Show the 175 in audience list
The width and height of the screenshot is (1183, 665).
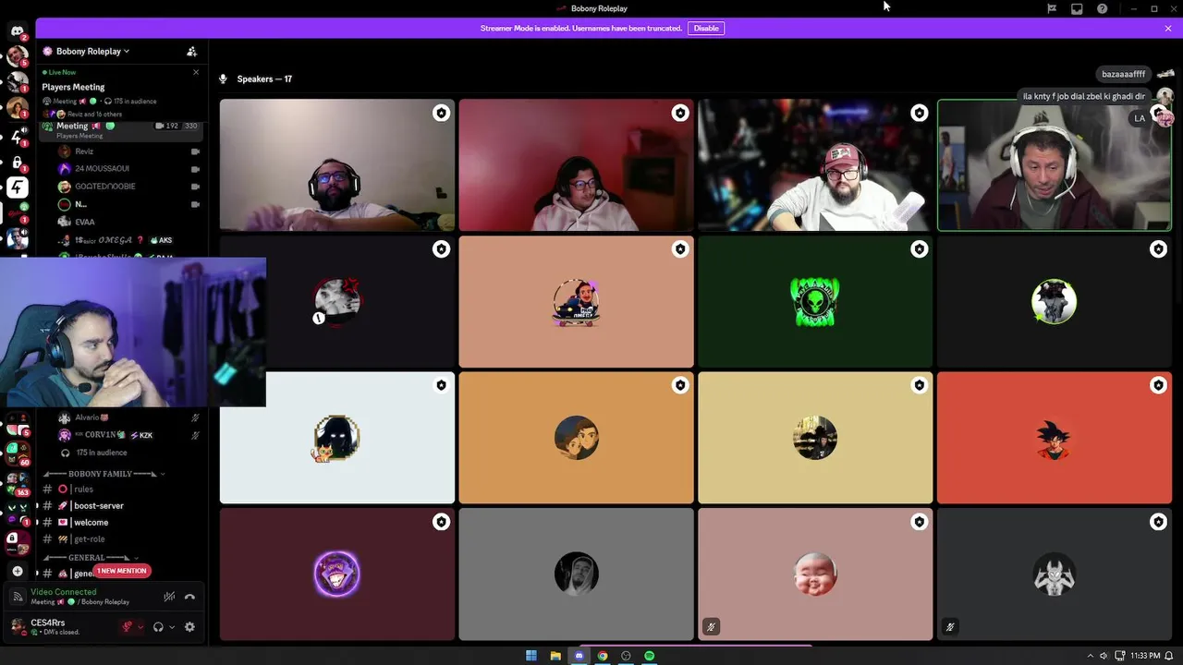(x=101, y=453)
